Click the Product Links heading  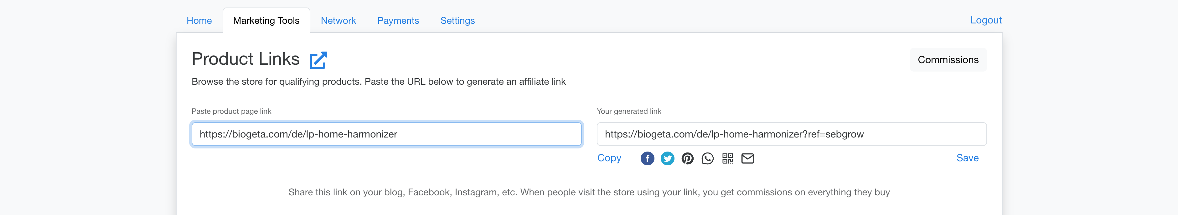(245, 59)
